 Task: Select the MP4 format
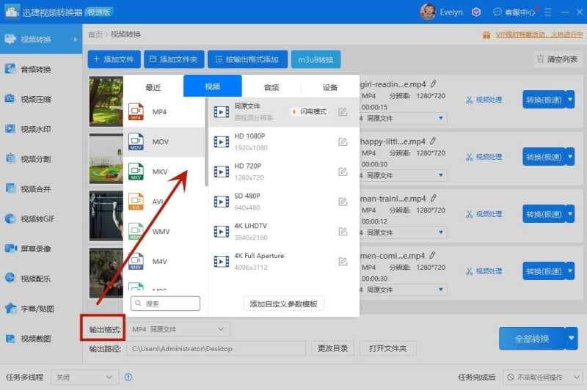pyautogui.click(x=164, y=112)
